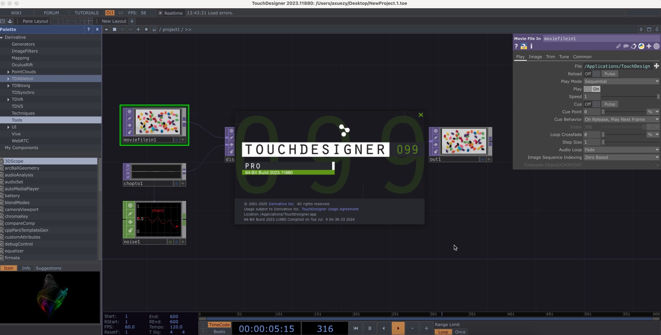Toggle the Reload Off switch
The width and height of the screenshot is (661, 335).
pyautogui.click(x=592, y=74)
